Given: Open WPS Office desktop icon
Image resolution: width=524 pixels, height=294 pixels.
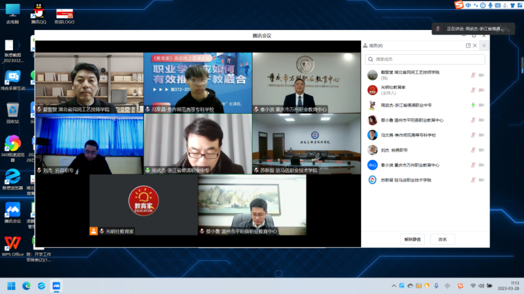Looking at the screenshot, I should coord(12,246).
